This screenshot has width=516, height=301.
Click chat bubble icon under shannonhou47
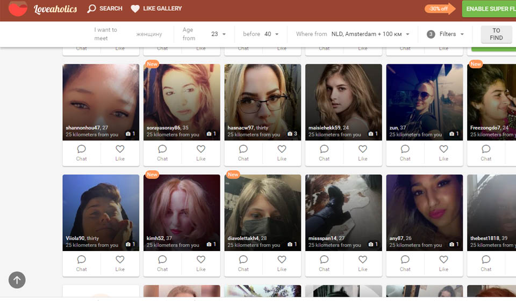pyautogui.click(x=81, y=149)
